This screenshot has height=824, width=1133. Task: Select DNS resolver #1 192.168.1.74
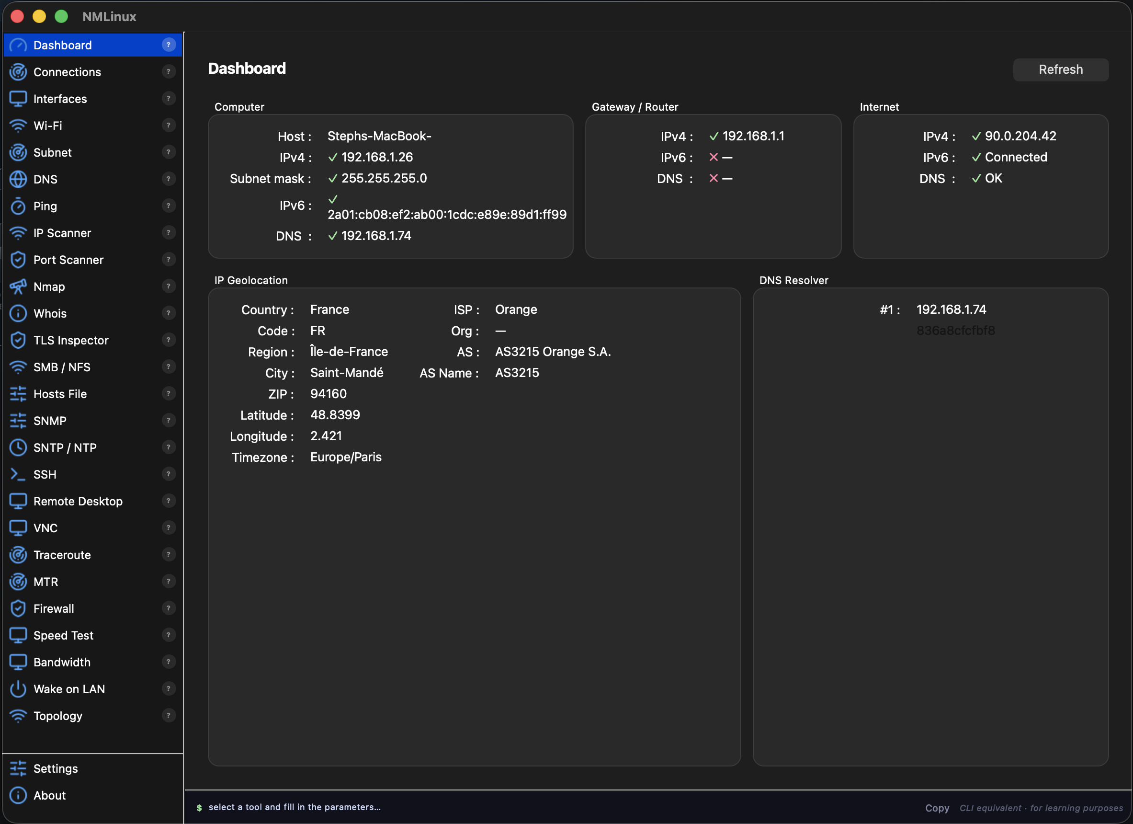tap(951, 310)
